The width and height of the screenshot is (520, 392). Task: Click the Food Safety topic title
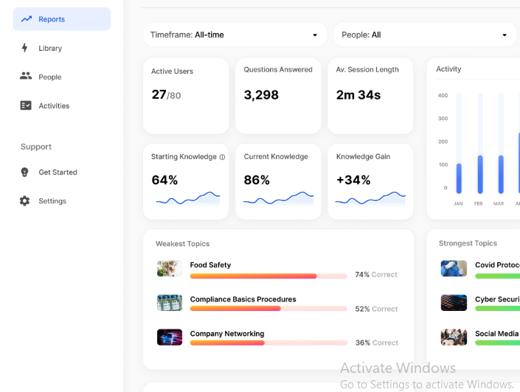210,265
